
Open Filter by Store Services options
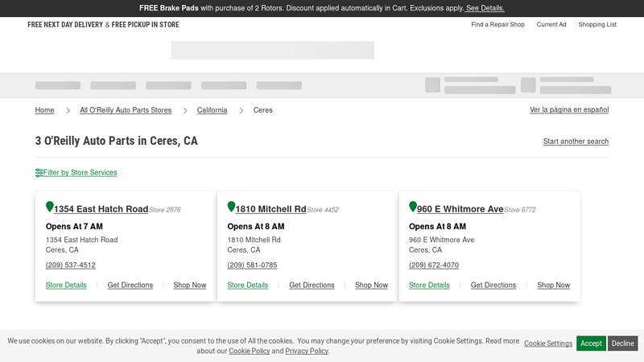point(80,173)
